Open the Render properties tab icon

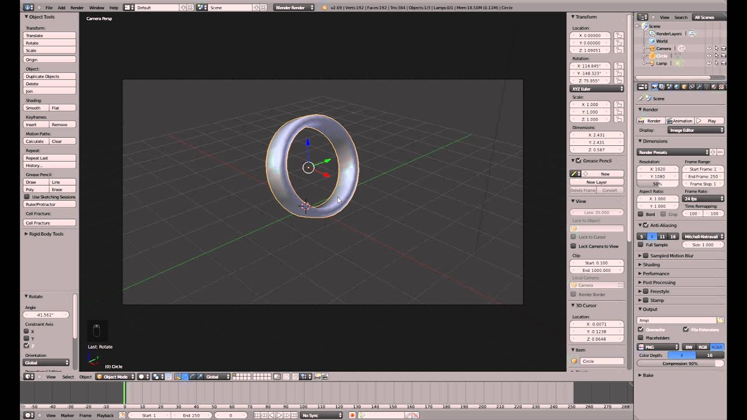(x=655, y=86)
